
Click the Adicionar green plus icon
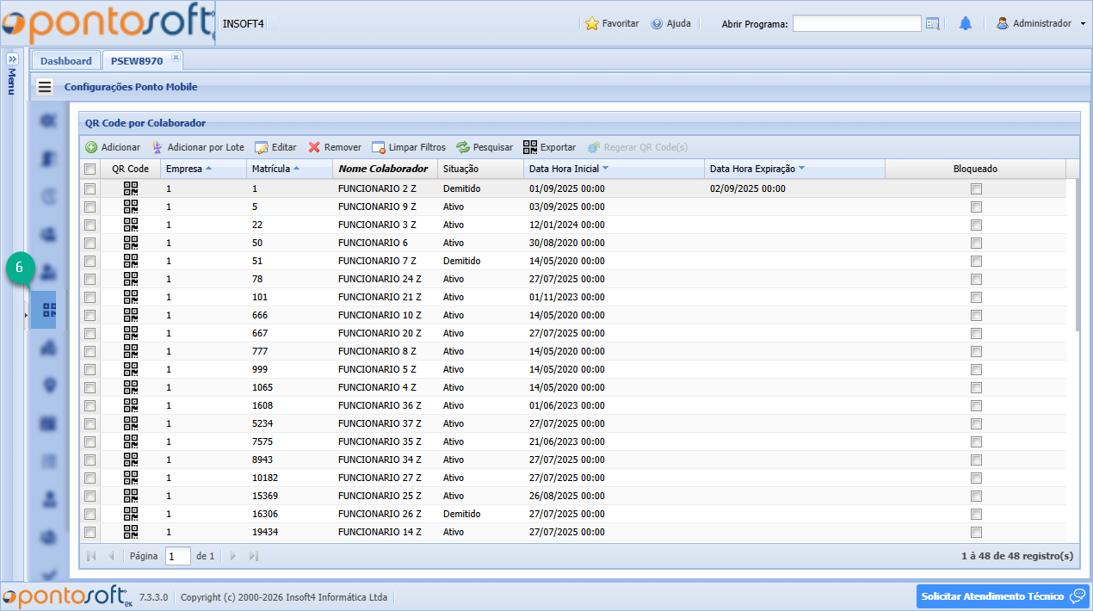coord(90,147)
